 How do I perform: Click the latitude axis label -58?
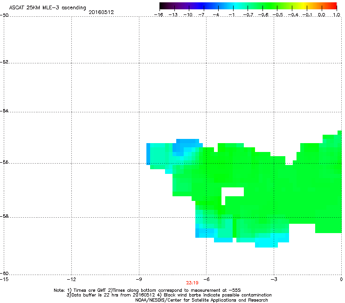[x=4, y=216]
